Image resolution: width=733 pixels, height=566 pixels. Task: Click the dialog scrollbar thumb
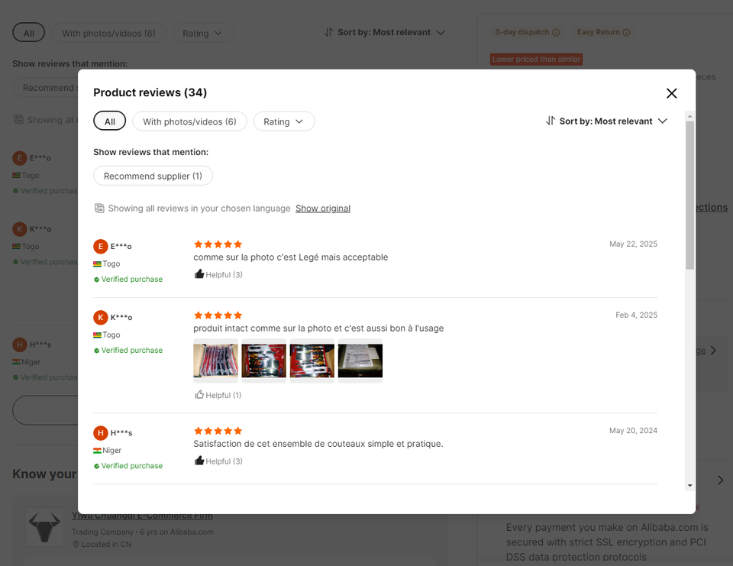pos(690,195)
